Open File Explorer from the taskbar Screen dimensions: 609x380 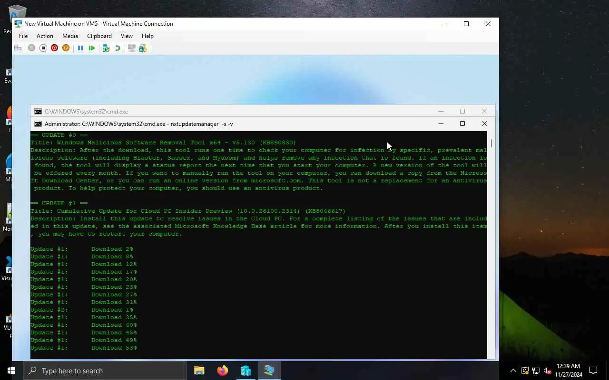199,370
